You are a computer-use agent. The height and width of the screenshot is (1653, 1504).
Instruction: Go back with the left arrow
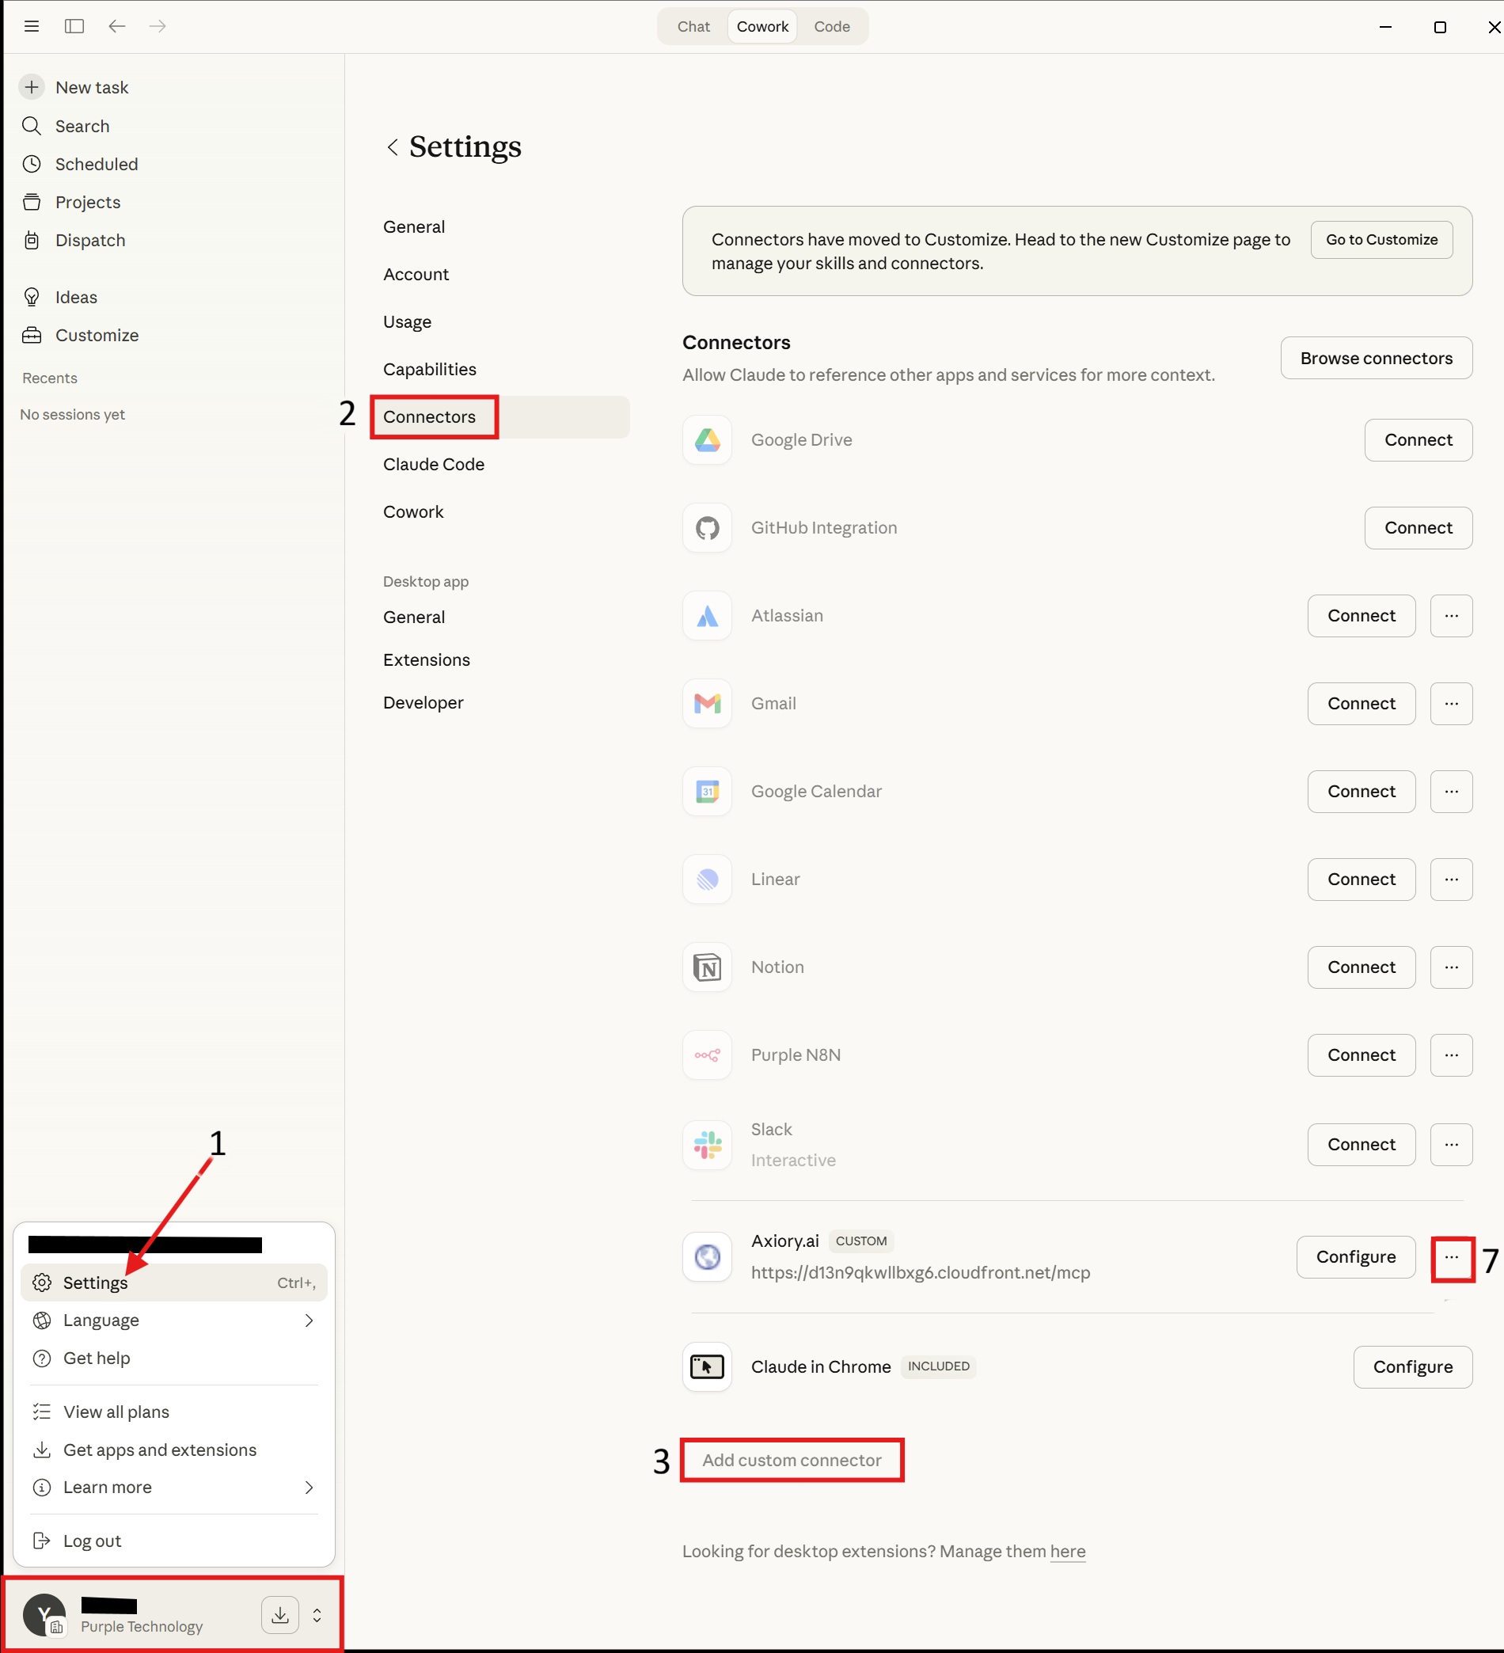point(116,26)
